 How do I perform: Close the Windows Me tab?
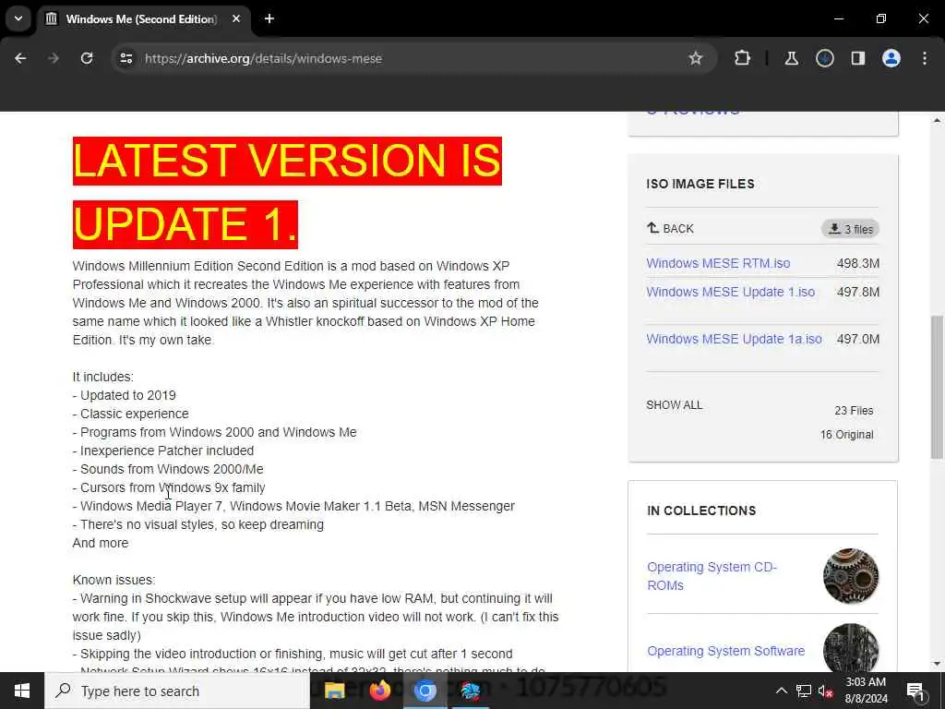(x=236, y=19)
